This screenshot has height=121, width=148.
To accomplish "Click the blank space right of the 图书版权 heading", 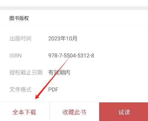I will pos(88,18).
